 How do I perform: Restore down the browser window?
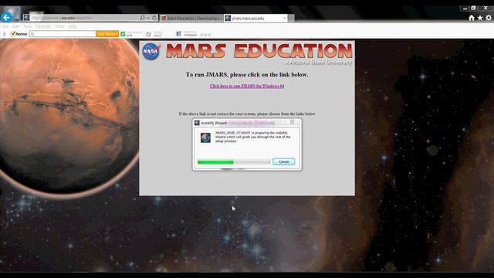473,8
